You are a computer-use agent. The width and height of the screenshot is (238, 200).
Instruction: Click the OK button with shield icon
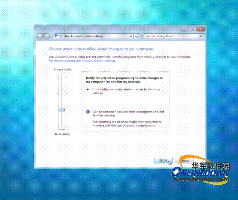pos(163,161)
